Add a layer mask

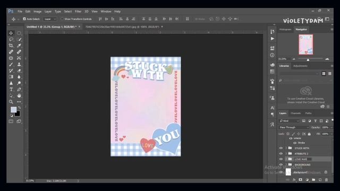click(x=300, y=180)
